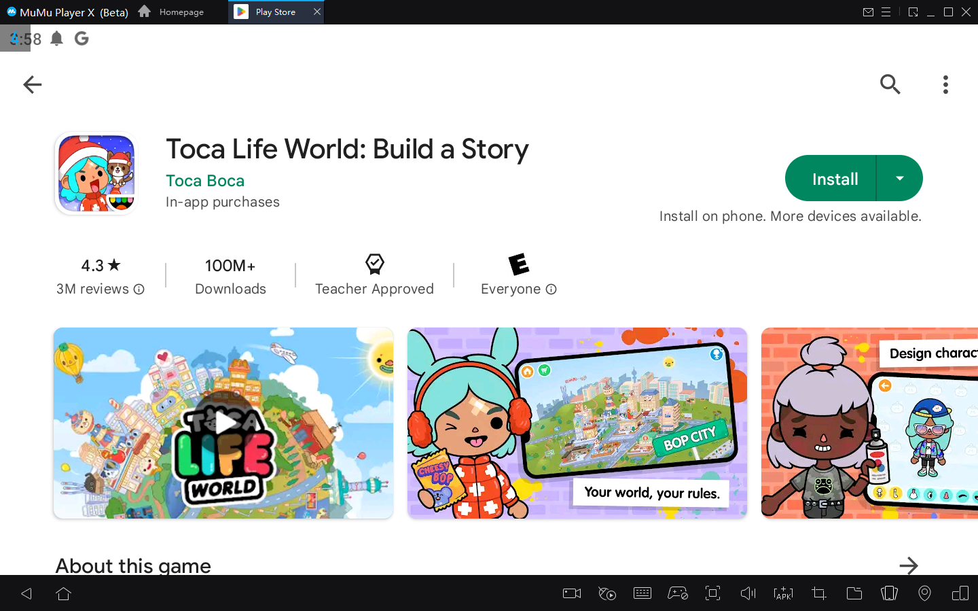Open the 'Design characters' screenshot

tap(869, 423)
